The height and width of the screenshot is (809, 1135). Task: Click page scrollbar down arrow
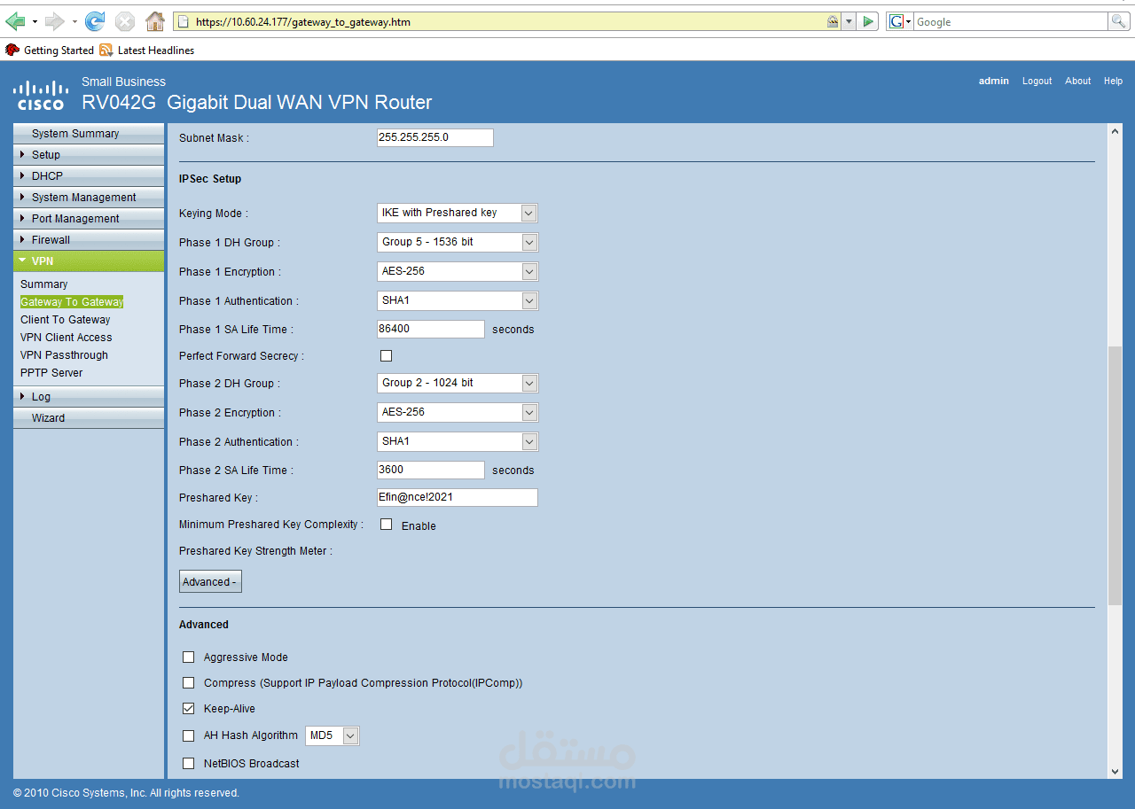tap(1115, 772)
